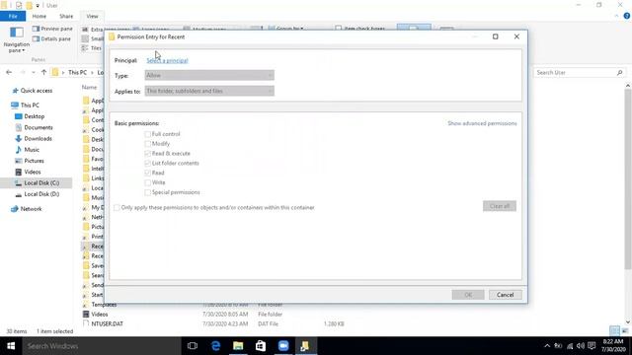Open Microsoft Store from taskbar
Viewport: 632px width, 355px height.
(x=261, y=346)
